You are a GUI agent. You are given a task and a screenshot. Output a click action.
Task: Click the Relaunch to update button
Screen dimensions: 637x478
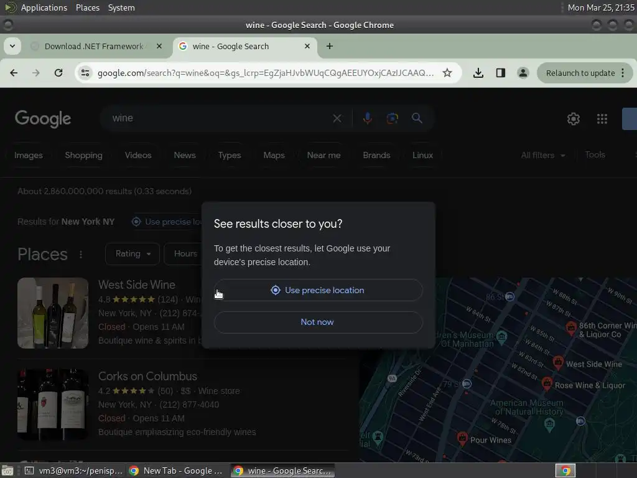[580, 73]
